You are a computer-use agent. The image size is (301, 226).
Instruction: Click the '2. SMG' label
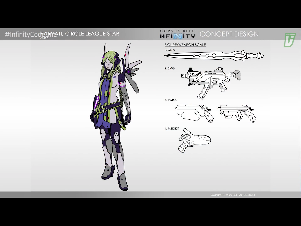[170, 68]
